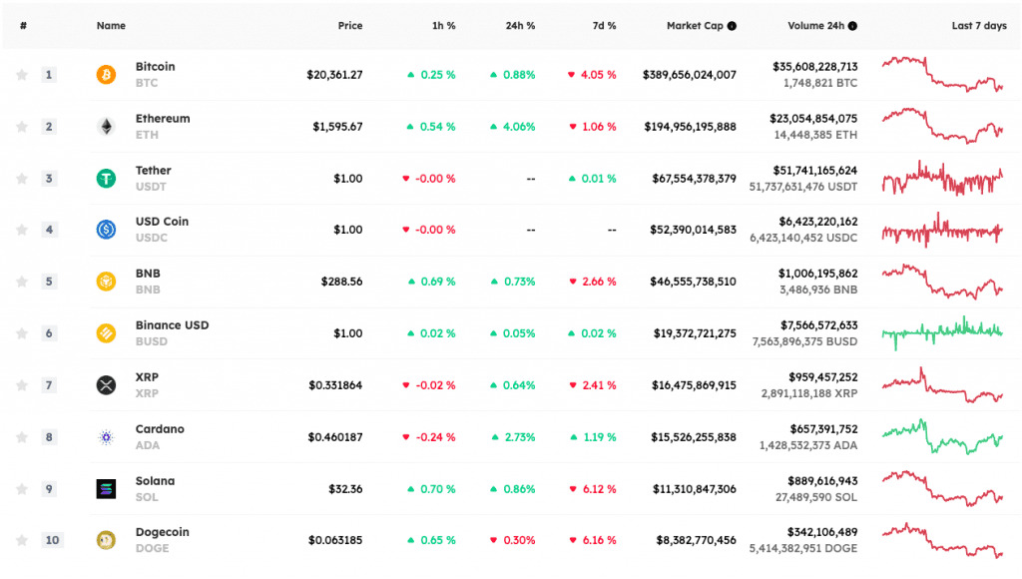Click the Ethereum coin logo
The width and height of the screenshot is (1022, 579).
click(106, 127)
